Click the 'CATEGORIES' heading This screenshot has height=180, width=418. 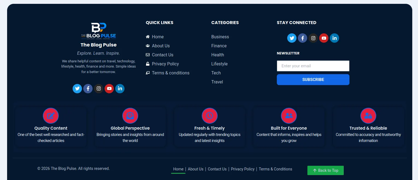pyautogui.click(x=225, y=22)
